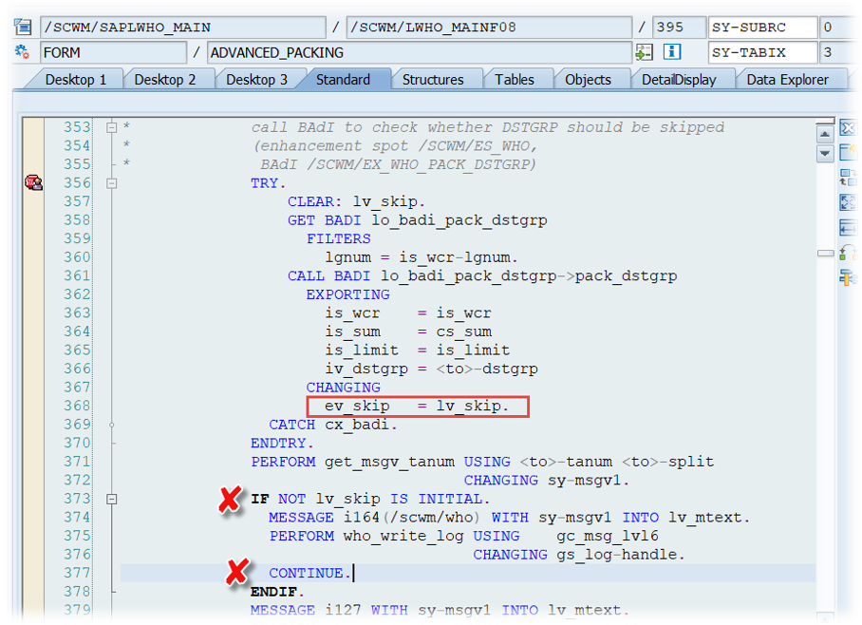Switch to the Objects tab
The image size is (862, 625).
click(589, 80)
